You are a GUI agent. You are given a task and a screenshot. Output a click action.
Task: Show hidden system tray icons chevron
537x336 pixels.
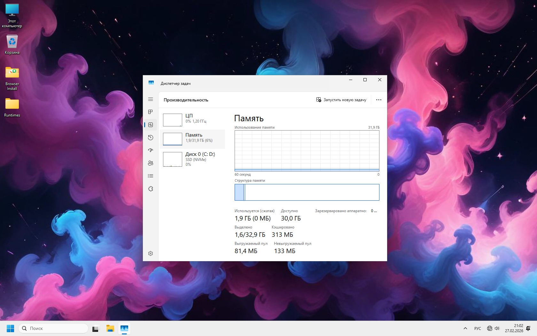pos(465,328)
